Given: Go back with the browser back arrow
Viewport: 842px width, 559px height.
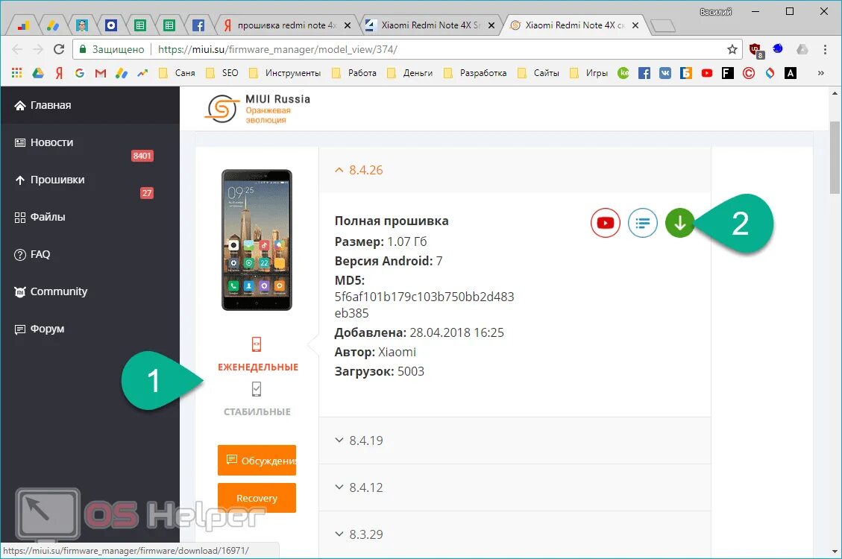Looking at the screenshot, I should [x=17, y=49].
